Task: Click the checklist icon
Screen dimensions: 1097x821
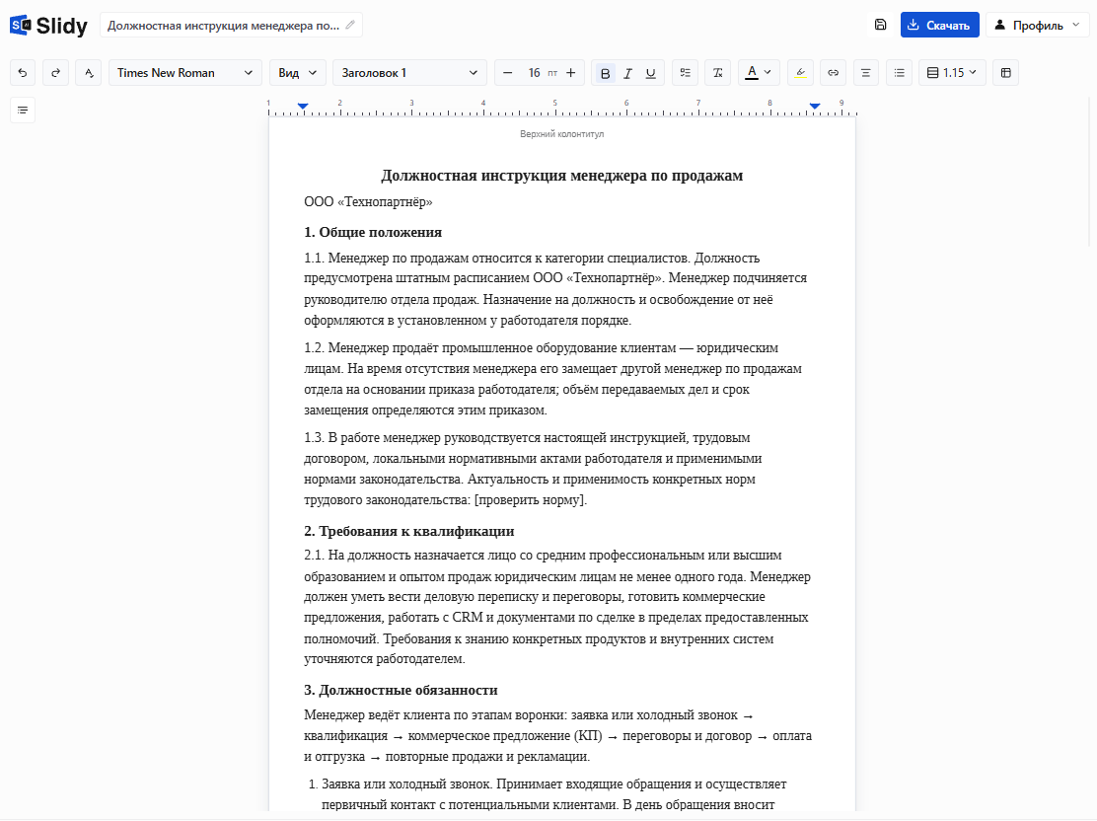Action: coord(685,73)
